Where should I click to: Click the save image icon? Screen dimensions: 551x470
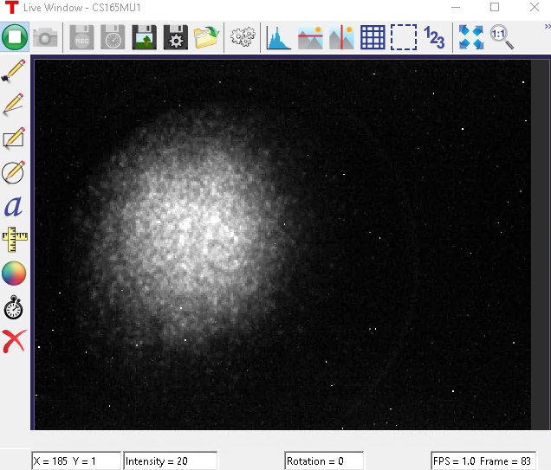[x=144, y=37]
